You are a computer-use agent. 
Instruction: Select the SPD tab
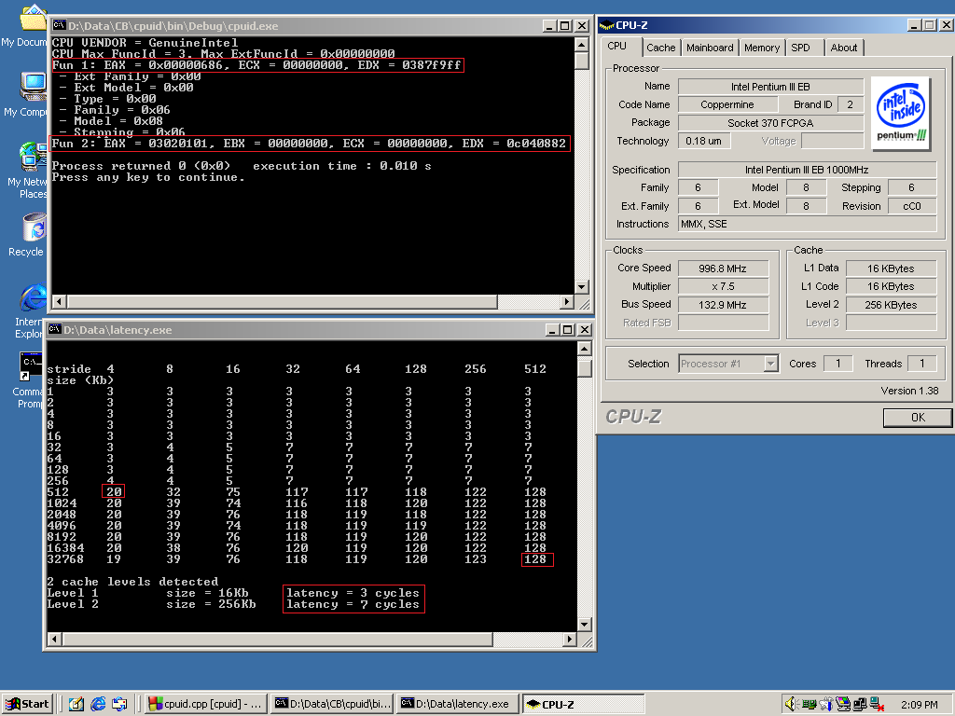point(800,48)
